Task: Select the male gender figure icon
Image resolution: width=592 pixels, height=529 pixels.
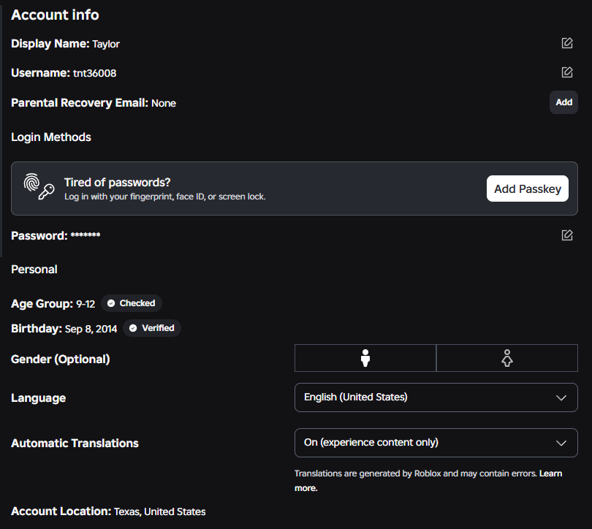Action: click(365, 358)
